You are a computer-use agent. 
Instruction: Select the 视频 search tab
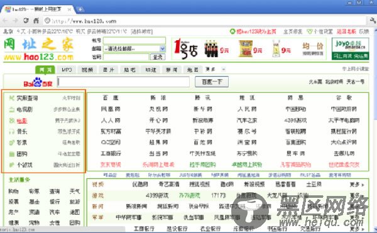(87, 70)
